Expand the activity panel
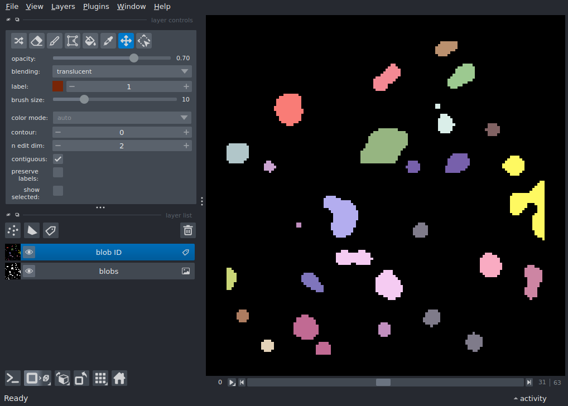The width and height of the screenshot is (568, 406). tap(530, 398)
